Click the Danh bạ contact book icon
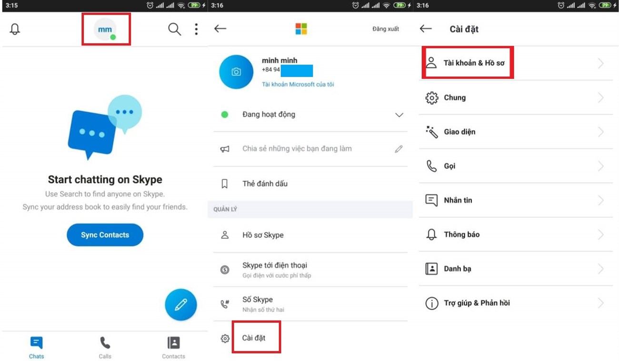 (431, 269)
